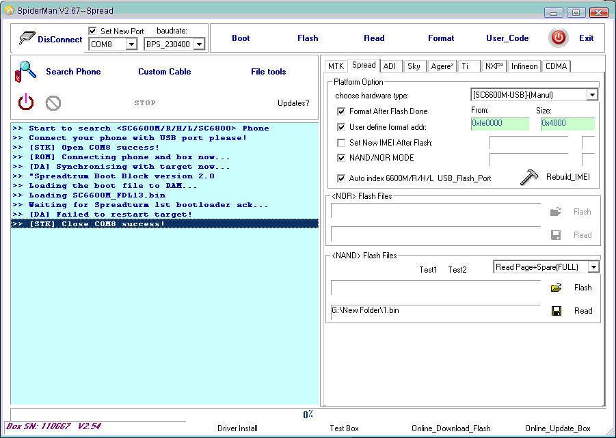
Task: Click Test1 in NAND Flash Files
Action: (428, 270)
